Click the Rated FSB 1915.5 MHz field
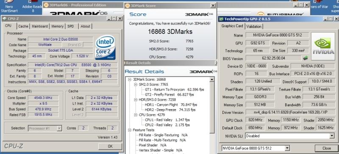 43,115
